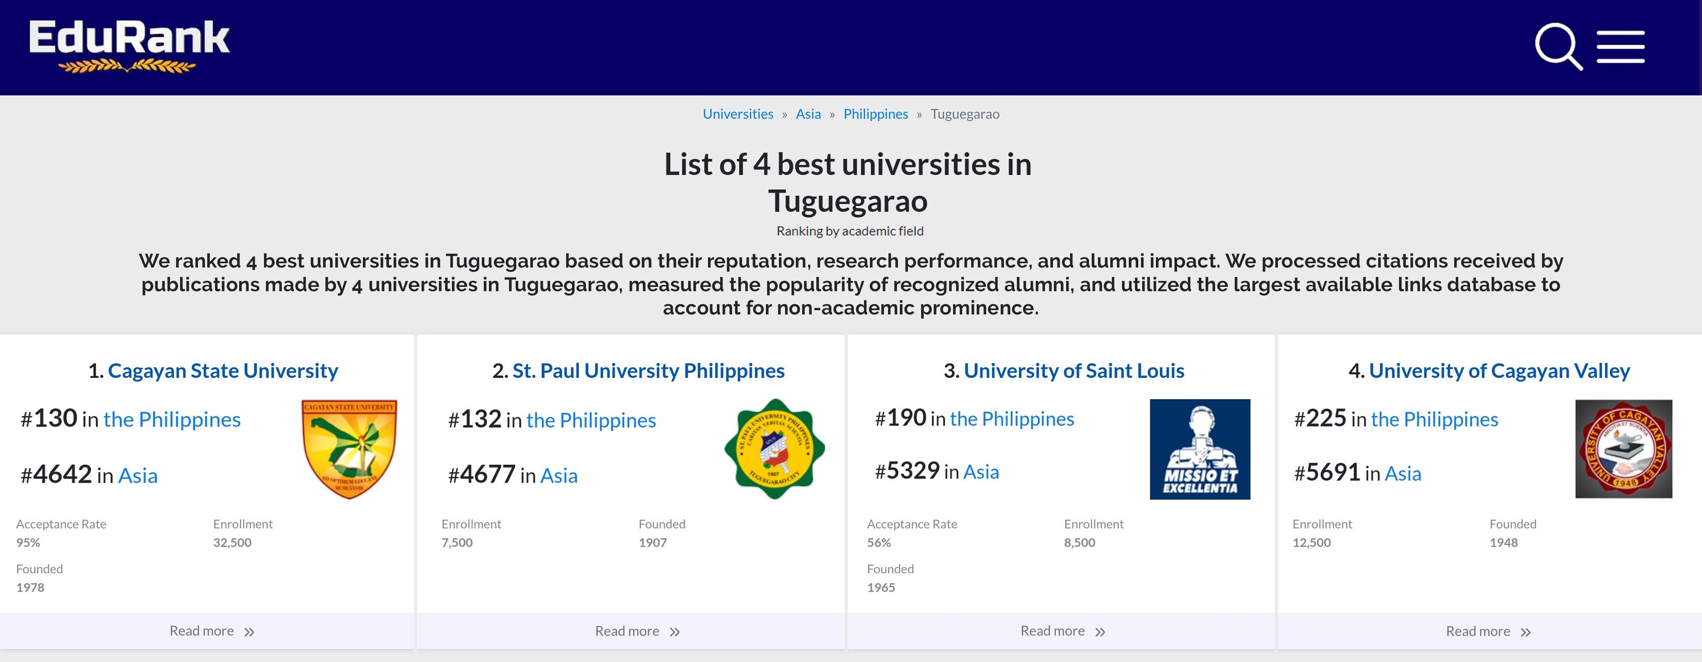
Task: Read more about Cagayan State University
Action: 211,631
